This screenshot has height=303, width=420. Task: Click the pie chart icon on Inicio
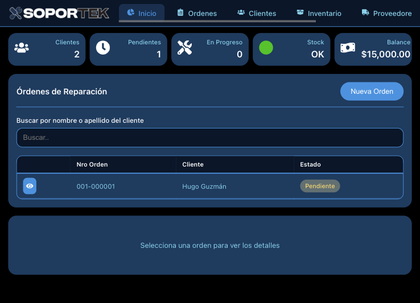pos(131,13)
